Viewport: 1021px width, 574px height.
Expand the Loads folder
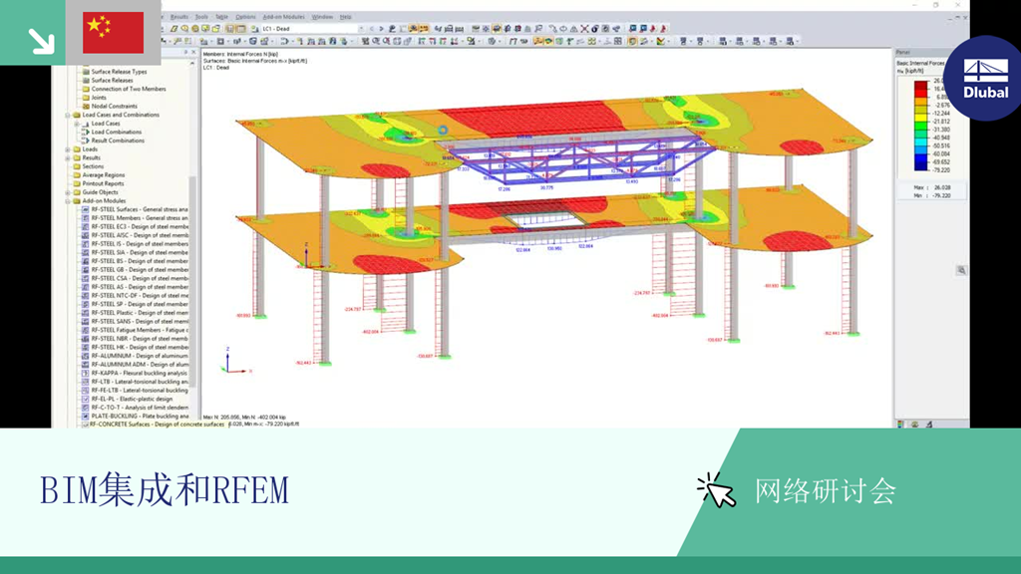coord(68,149)
